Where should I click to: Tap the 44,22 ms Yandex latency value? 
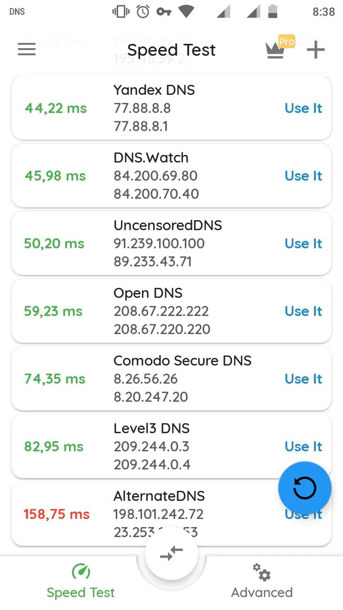point(56,109)
